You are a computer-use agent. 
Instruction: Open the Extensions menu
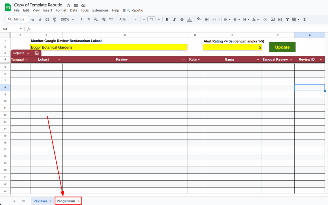(x=100, y=10)
